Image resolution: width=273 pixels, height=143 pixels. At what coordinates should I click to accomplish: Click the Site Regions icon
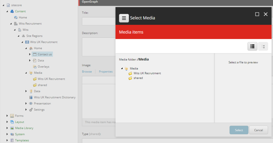coord(23,36)
